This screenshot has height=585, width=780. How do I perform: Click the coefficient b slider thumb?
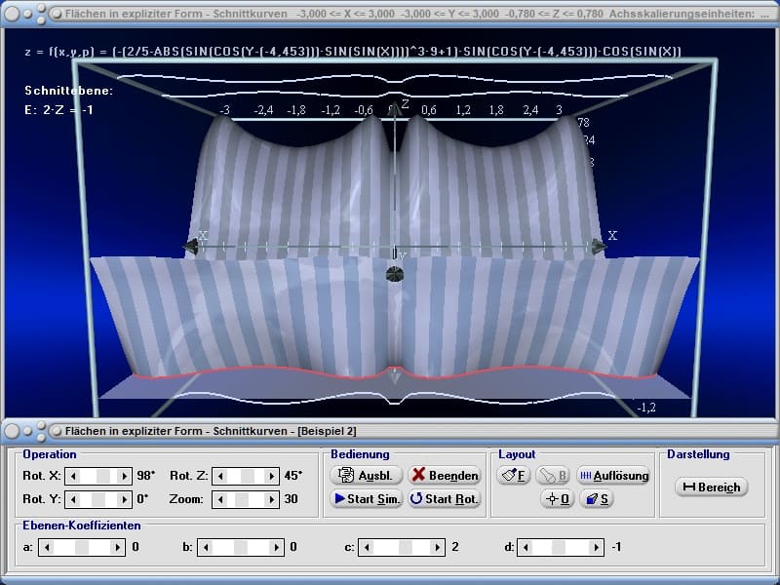click(241, 547)
